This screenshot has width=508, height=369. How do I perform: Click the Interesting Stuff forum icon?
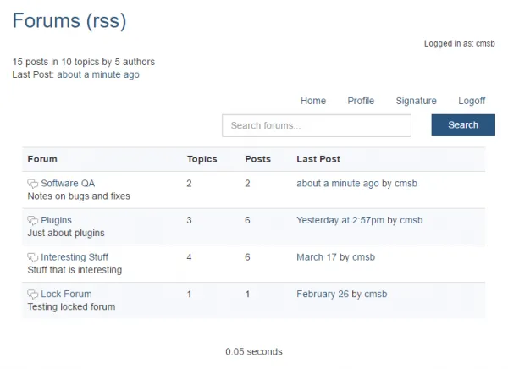click(x=33, y=257)
